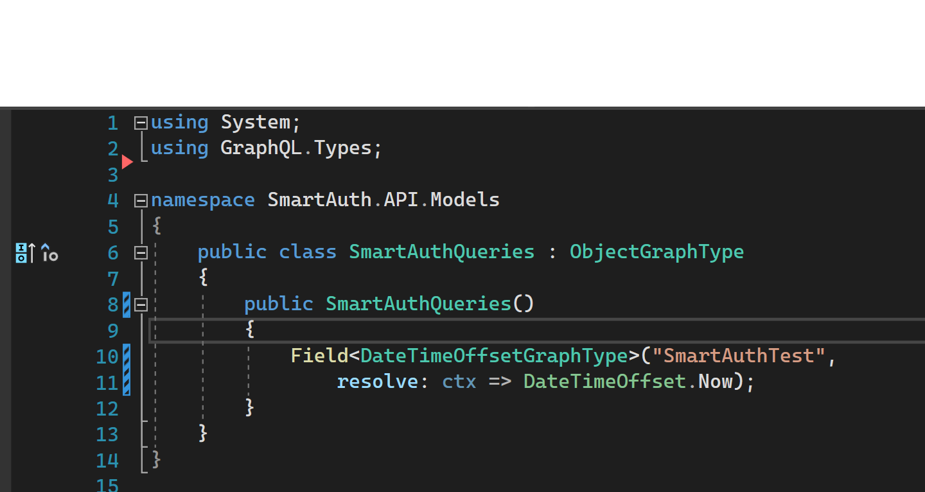The image size is (925, 492).
Task: Collapse the SmartAuthQueries class at line 6
Action: pyautogui.click(x=140, y=252)
